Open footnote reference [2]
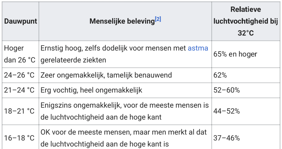 pos(158,19)
